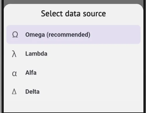The image size is (146, 113).
Task: Tap the 'Delta' text label
Action: (x=32, y=92)
